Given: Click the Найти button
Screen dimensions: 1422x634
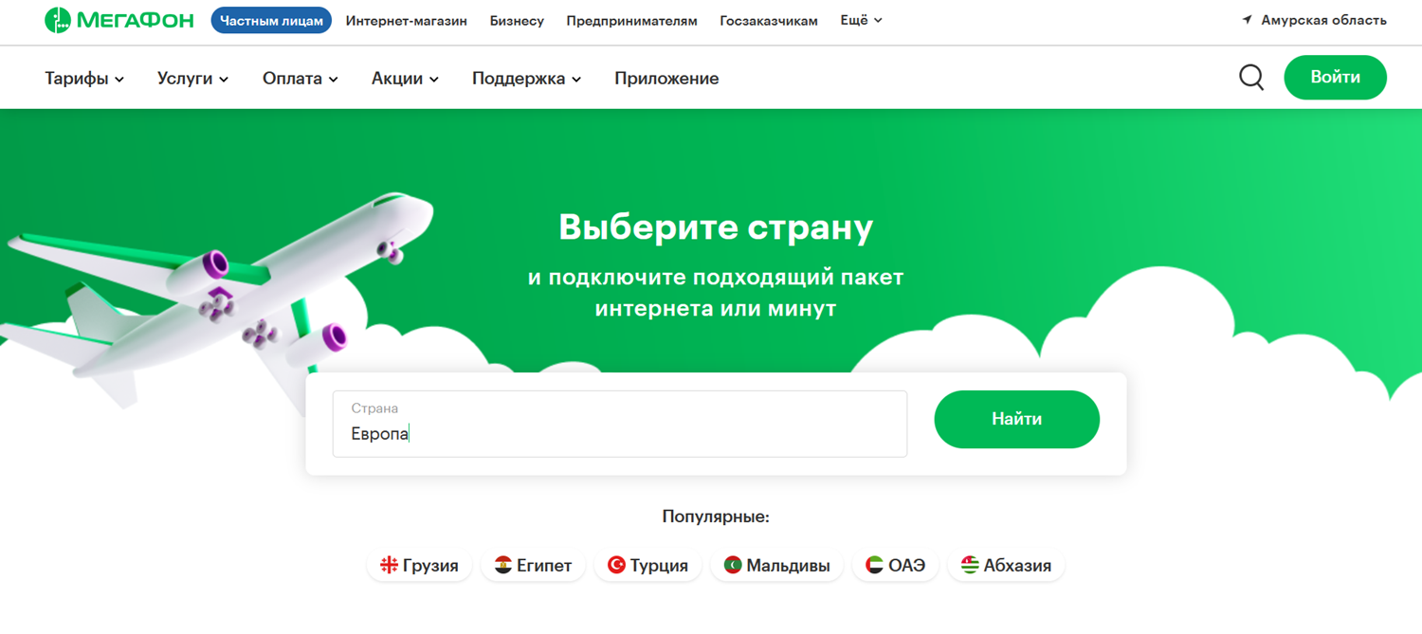Looking at the screenshot, I should click(1016, 419).
